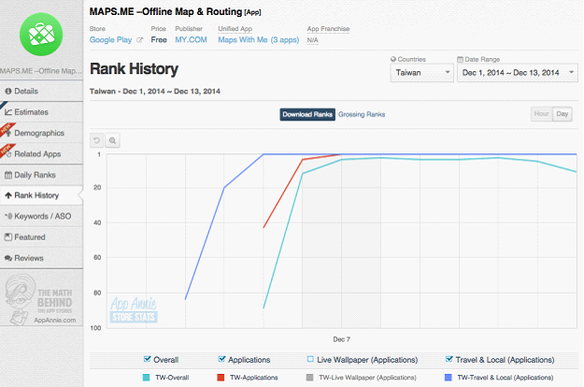The image size is (584, 387).
Task: Click the magnifier zoom icon above chart
Action: pos(112,140)
